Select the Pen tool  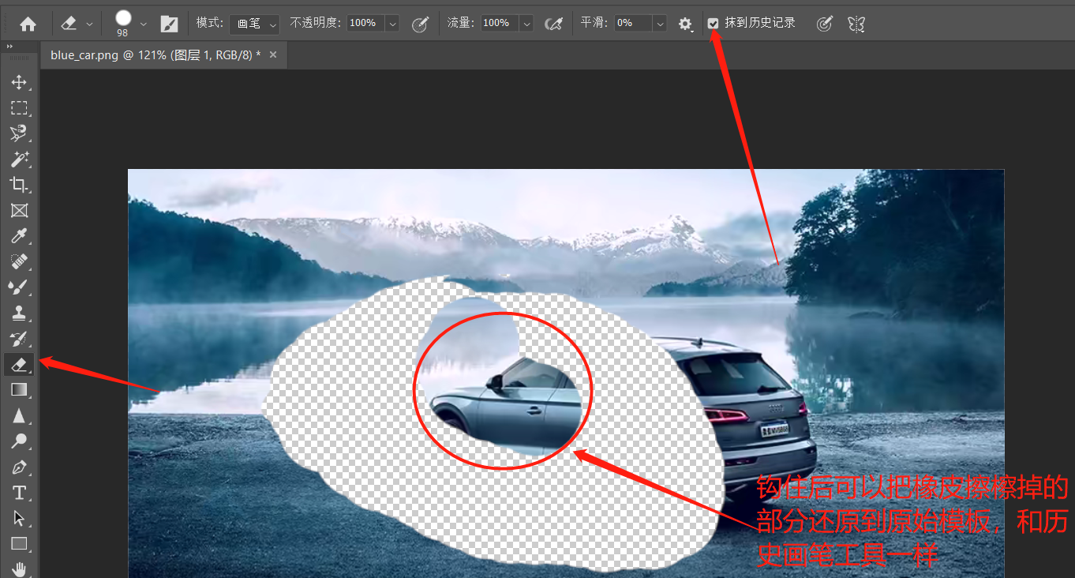click(x=19, y=467)
